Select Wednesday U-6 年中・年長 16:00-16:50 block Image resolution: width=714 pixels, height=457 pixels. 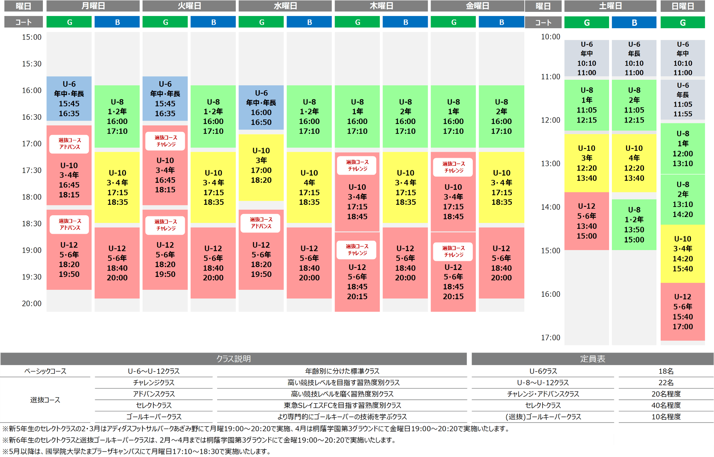[261, 108]
